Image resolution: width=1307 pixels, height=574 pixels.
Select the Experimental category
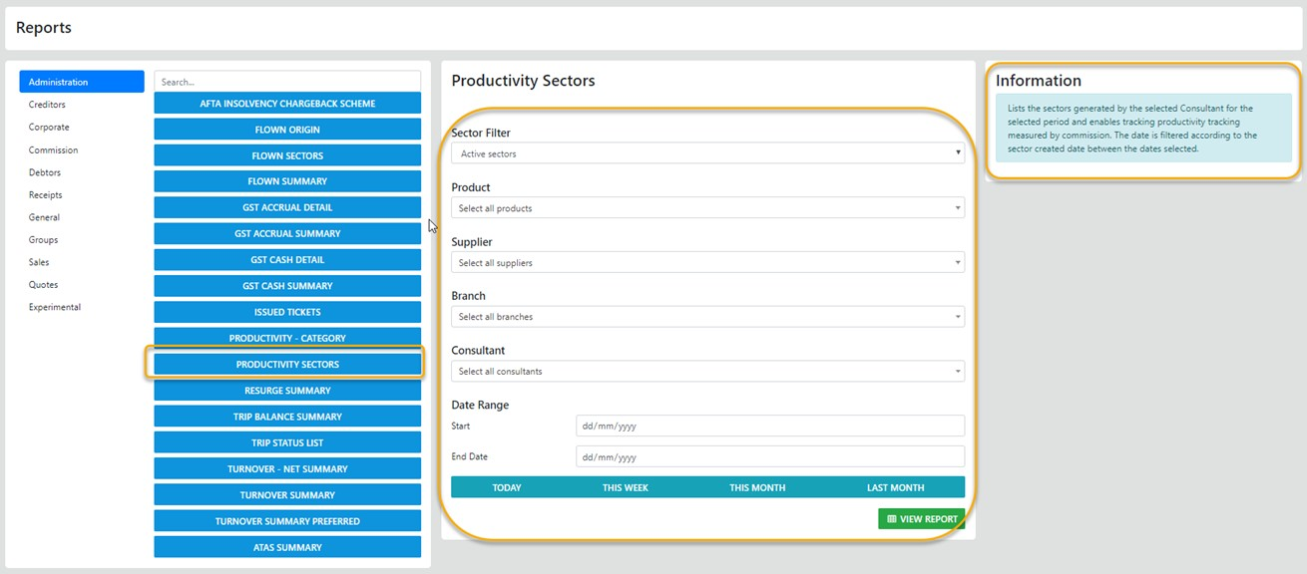click(55, 307)
